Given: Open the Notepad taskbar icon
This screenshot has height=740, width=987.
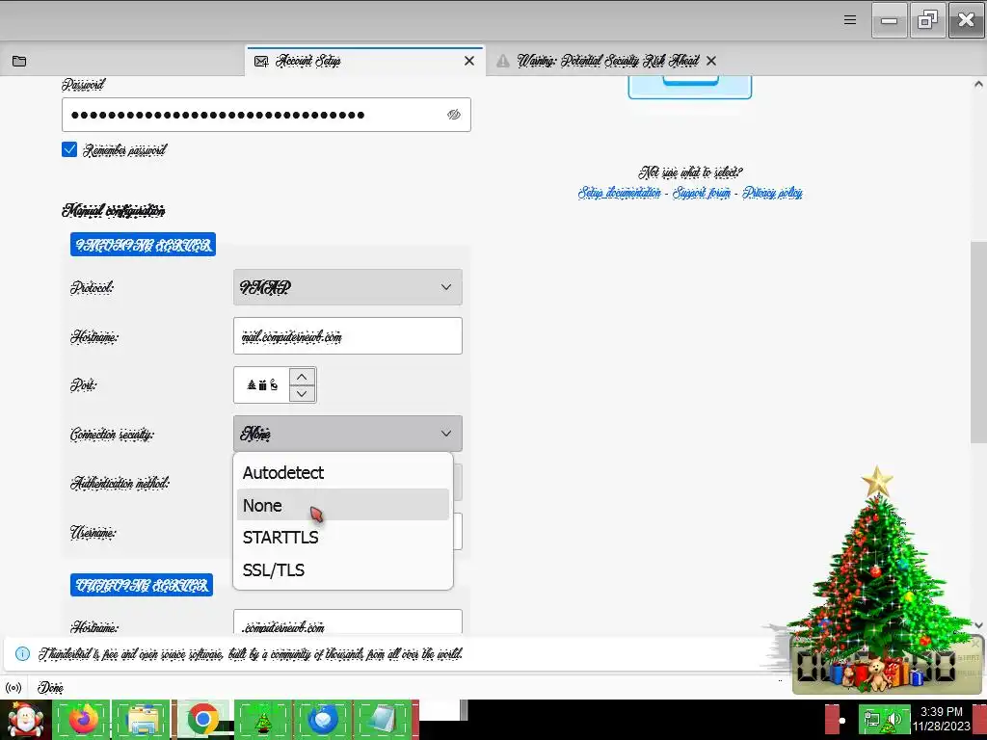Looking at the screenshot, I should point(383,719).
